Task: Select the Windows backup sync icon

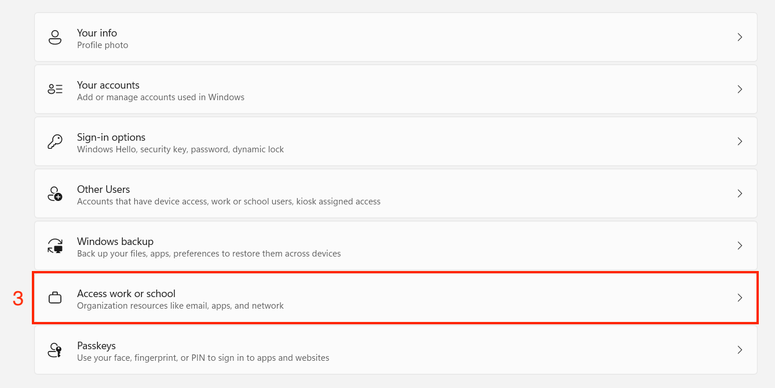Action: tap(55, 246)
